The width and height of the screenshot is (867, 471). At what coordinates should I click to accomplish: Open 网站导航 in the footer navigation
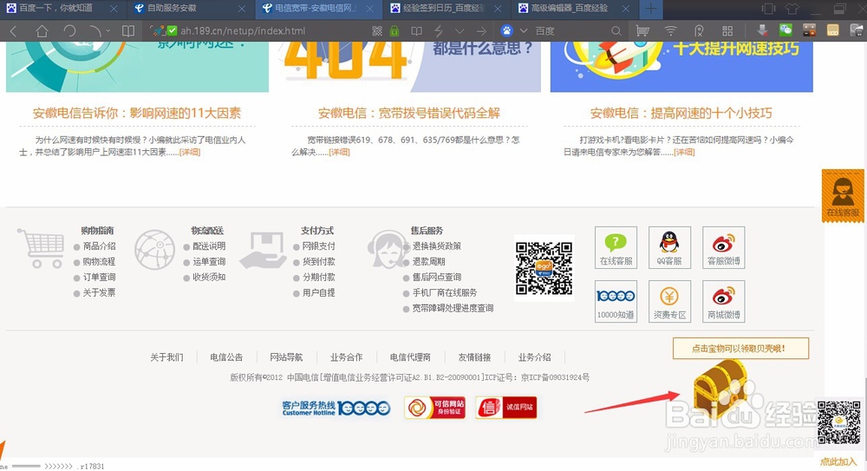(286, 357)
